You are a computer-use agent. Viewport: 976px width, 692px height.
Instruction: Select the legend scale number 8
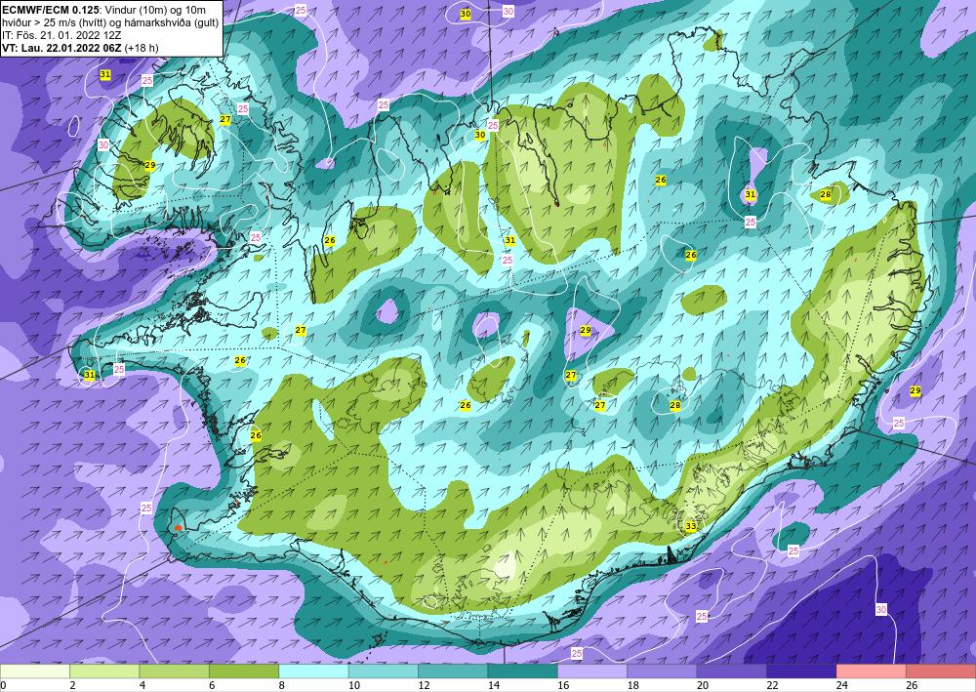[282, 686]
